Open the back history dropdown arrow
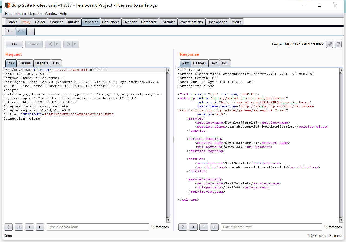Viewport: 346px width, 242px height. coord(57,44)
